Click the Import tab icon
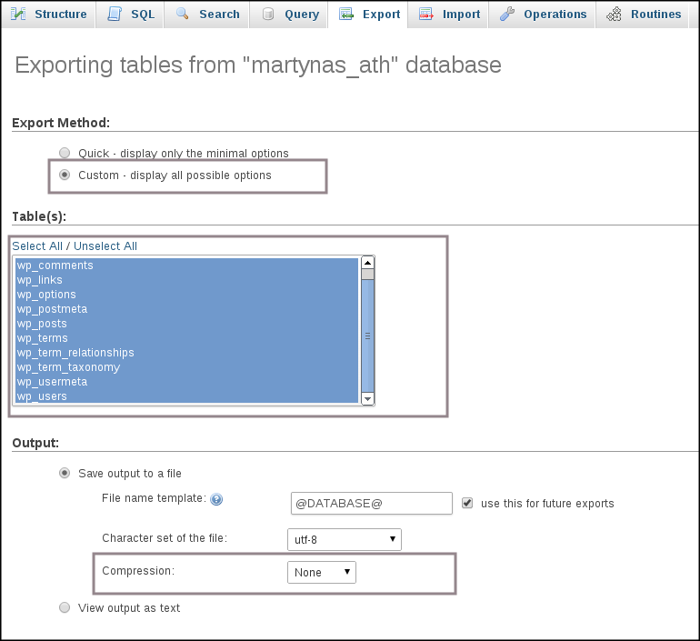 (425, 14)
